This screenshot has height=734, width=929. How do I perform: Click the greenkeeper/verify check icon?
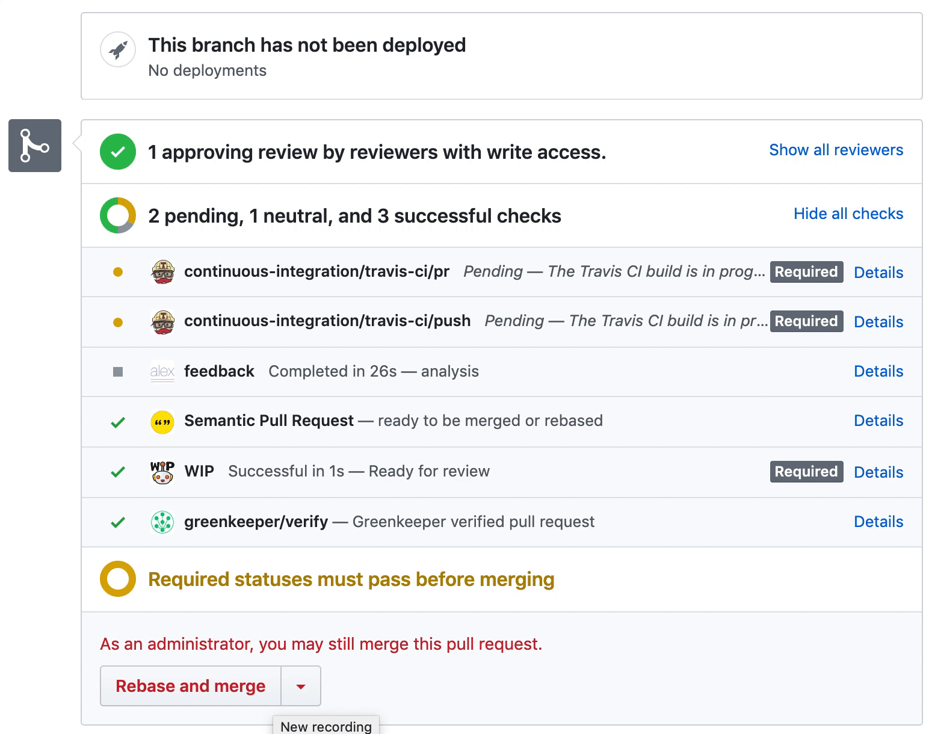161,522
